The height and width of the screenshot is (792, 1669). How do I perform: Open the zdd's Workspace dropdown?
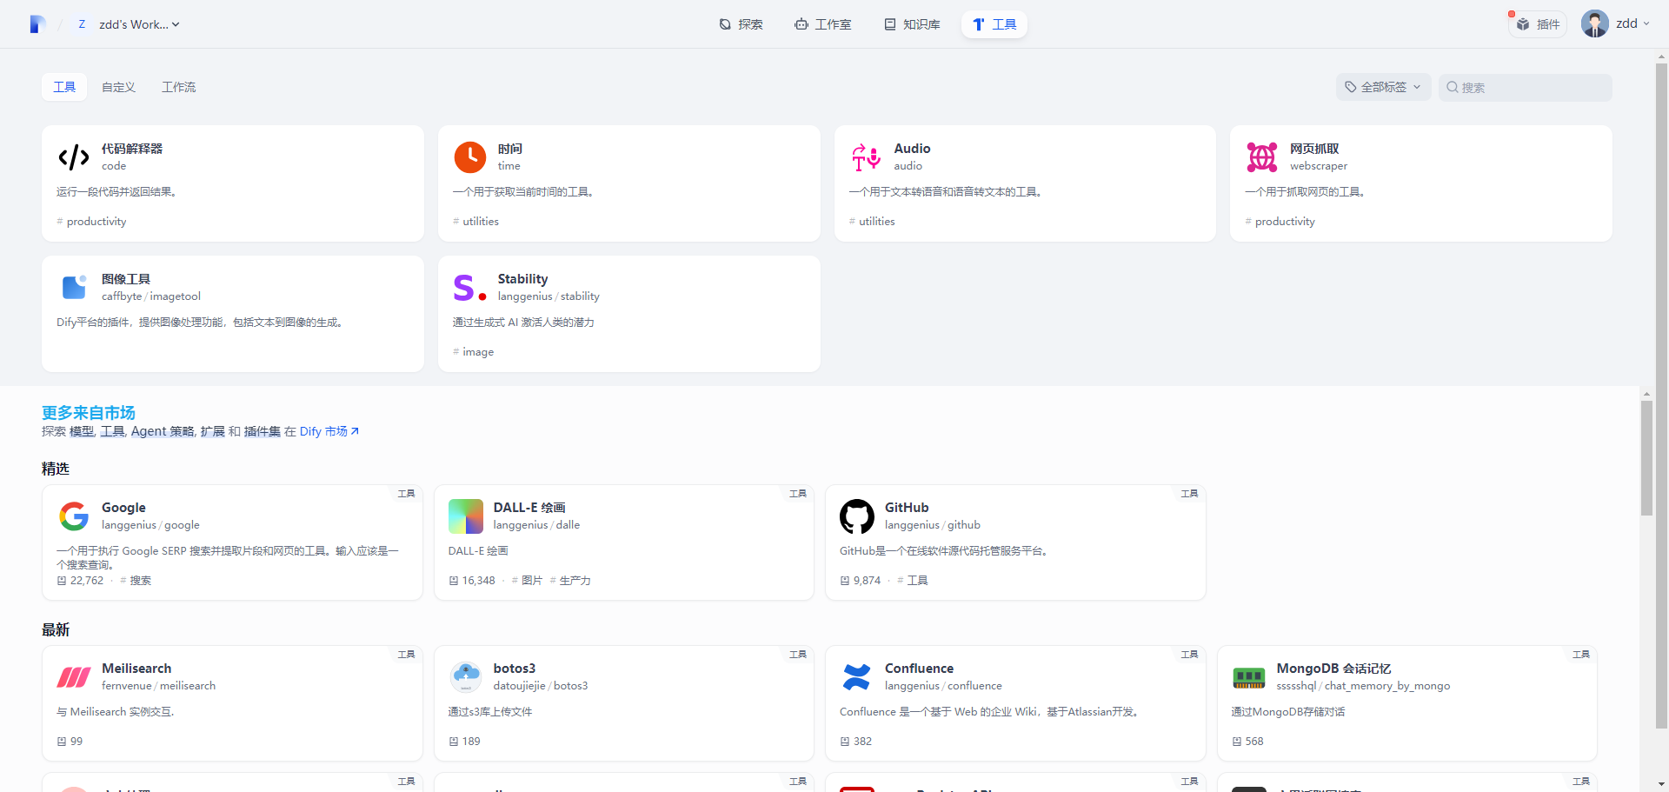point(129,24)
